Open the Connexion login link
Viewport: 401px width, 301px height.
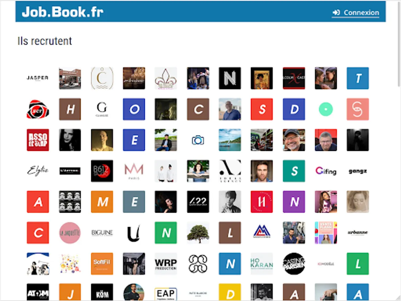coord(355,12)
